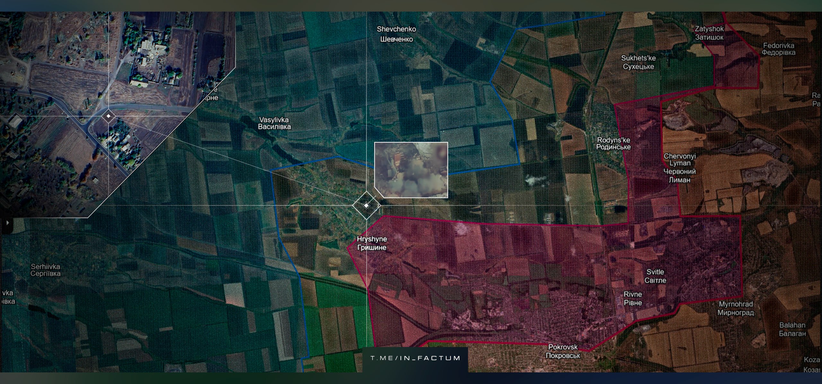
Task: Select the Vasylivka map label
Action: 274,123
